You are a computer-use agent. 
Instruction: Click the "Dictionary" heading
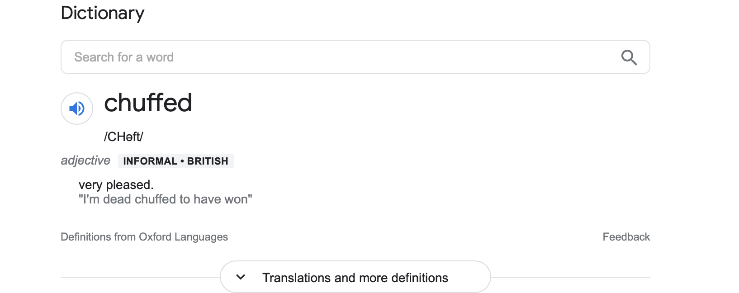103,13
